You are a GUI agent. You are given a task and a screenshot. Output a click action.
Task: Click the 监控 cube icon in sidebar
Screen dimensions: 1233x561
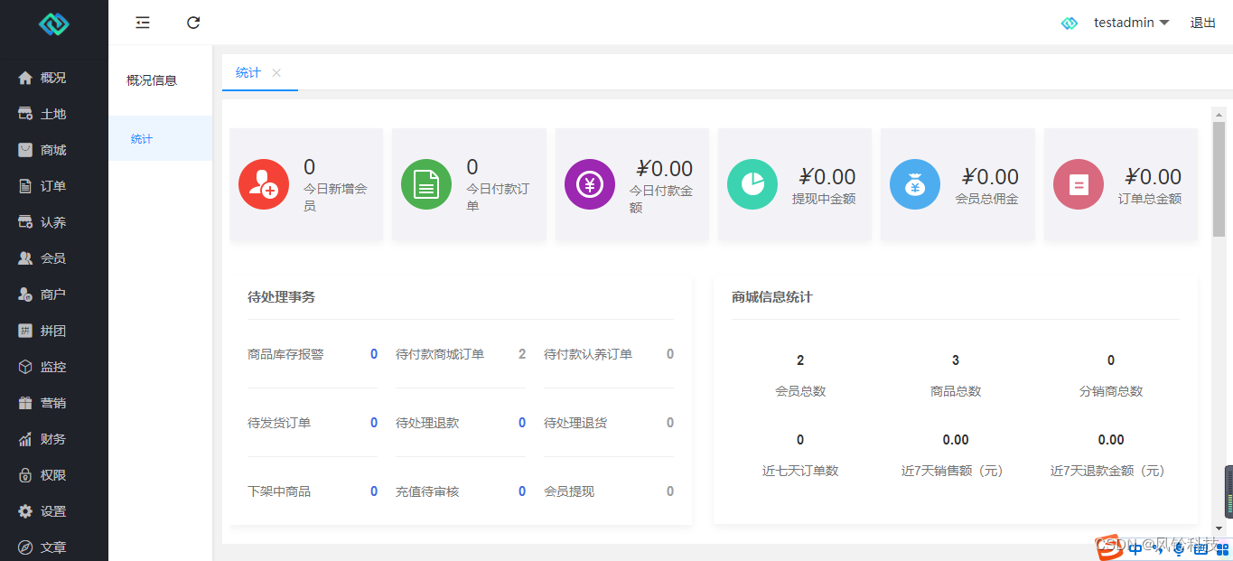[25, 367]
